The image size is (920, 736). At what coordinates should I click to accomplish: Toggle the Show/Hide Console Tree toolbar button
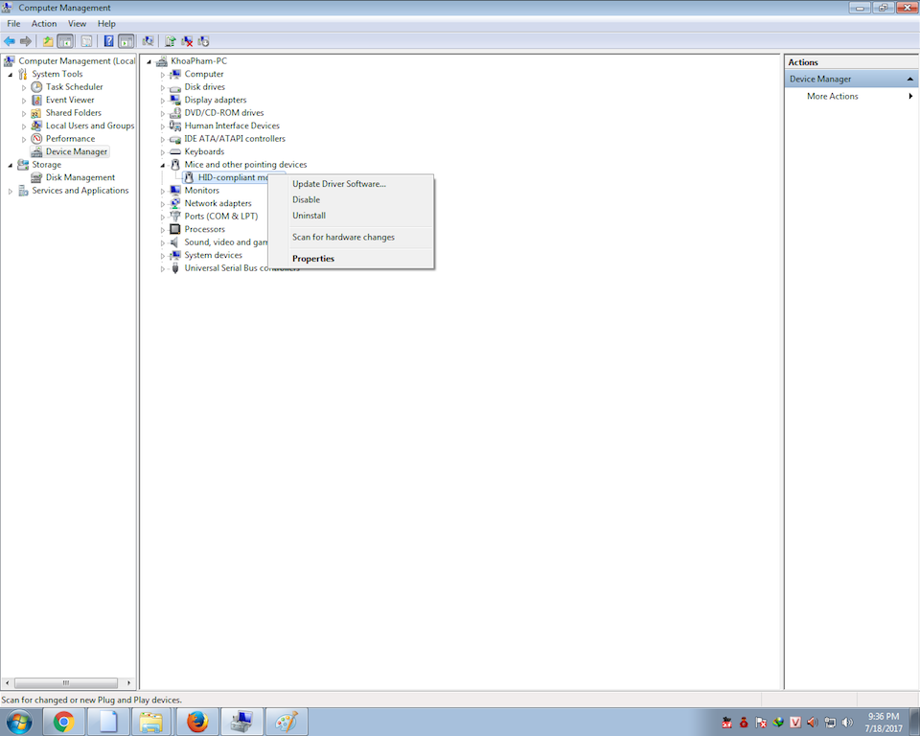66,41
